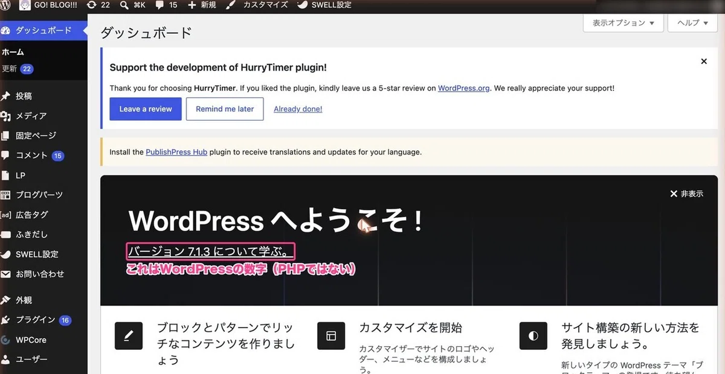Screen dimensions: 725x374
Task: Click the Leave a review button
Action: coord(146,109)
